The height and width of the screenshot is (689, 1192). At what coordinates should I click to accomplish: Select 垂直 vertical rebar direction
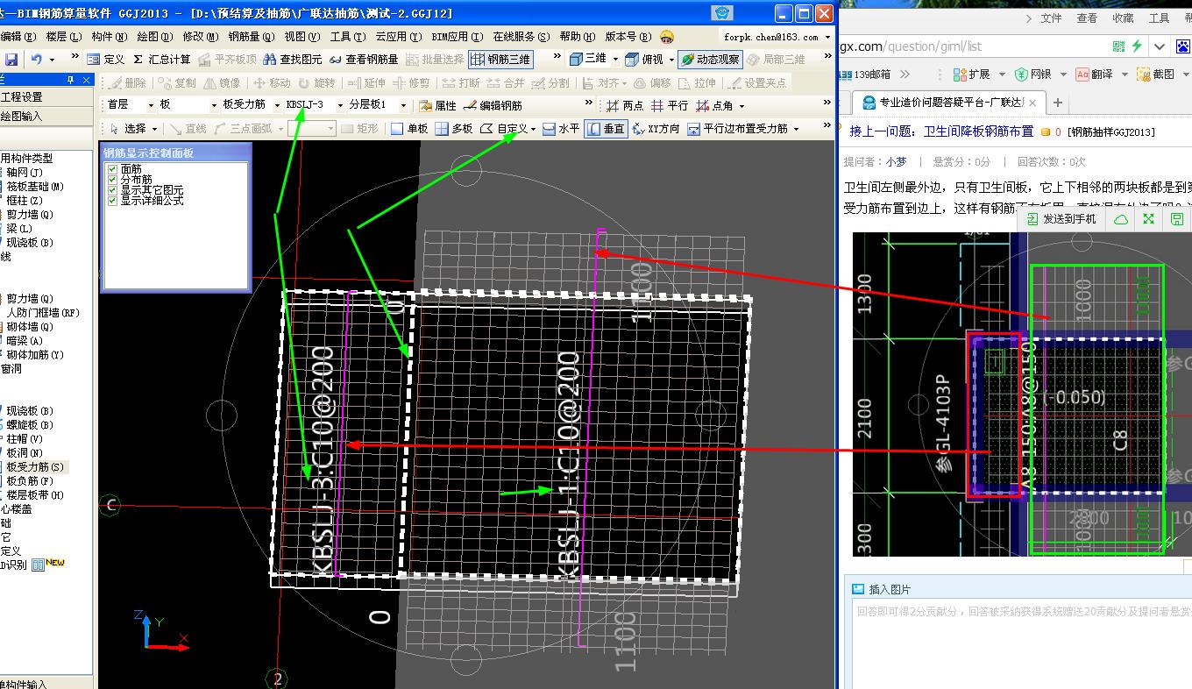[606, 129]
